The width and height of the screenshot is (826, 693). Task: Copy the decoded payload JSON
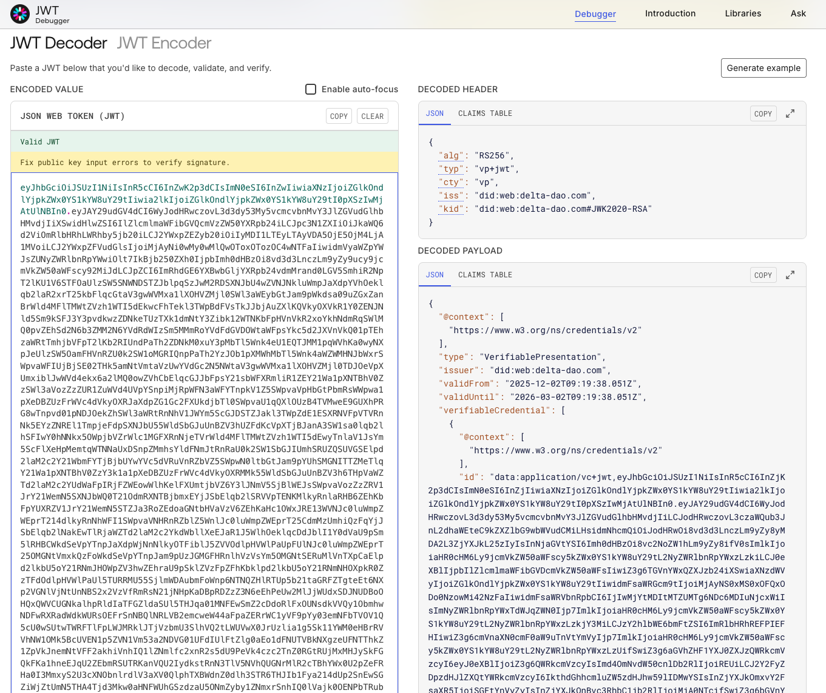coord(763,275)
